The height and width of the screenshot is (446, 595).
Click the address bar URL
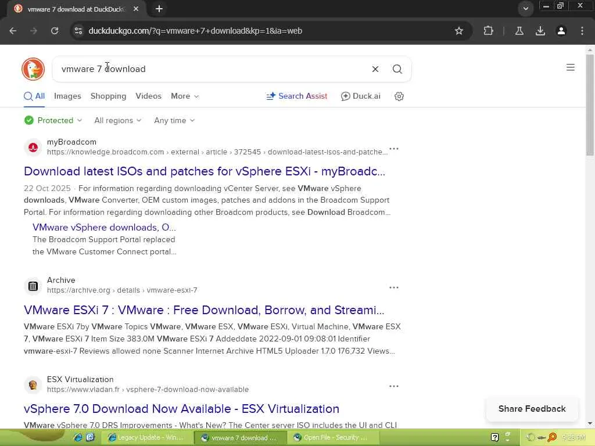pyautogui.click(x=195, y=31)
